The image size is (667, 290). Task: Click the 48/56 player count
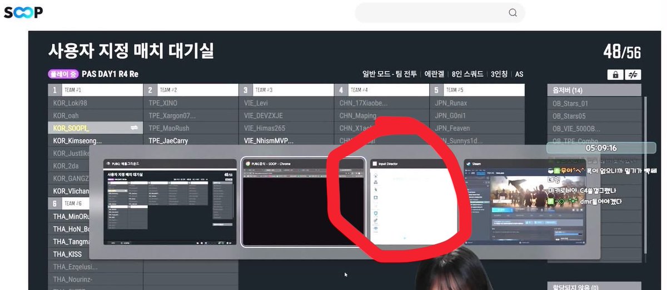click(x=622, y=52)
